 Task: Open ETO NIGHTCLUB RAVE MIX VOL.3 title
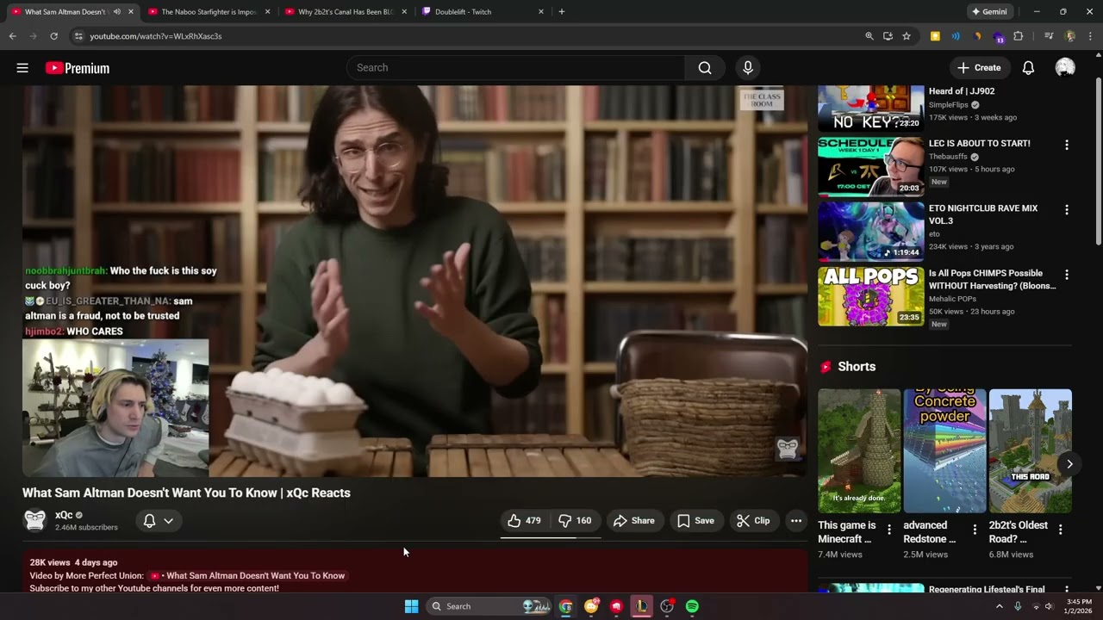982,214
